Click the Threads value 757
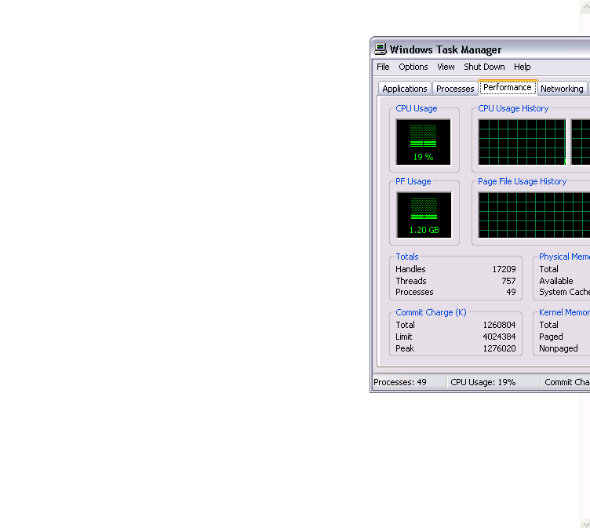590x528 pixels. pos(508,281)
